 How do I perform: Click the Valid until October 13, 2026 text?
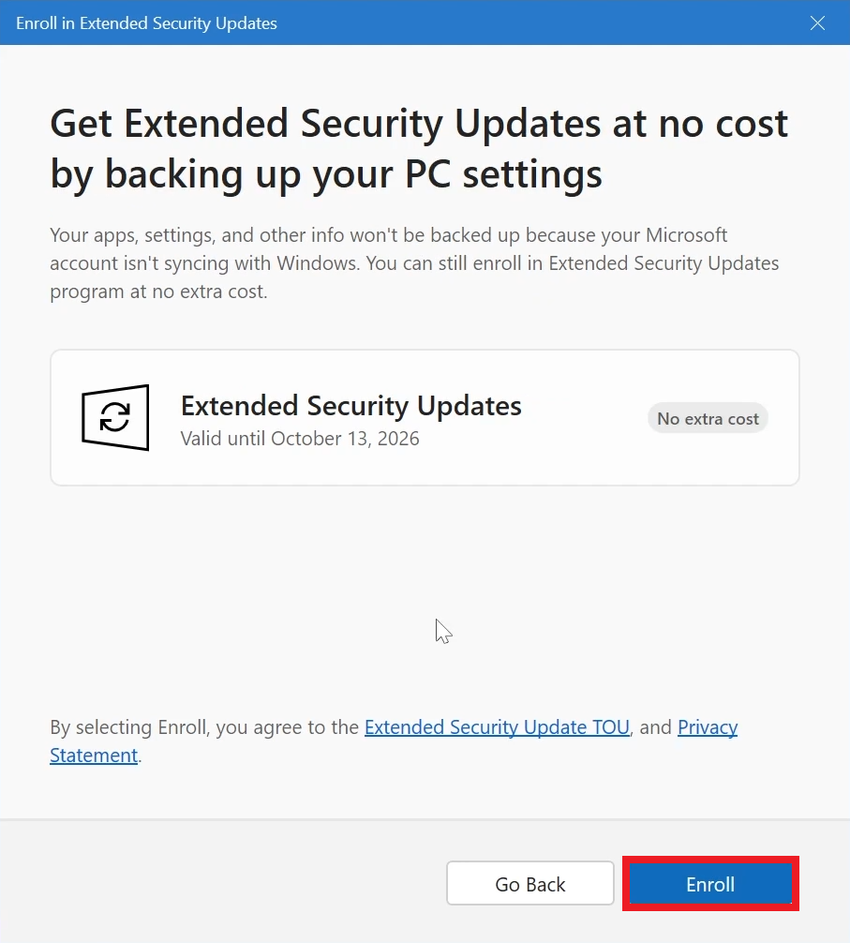pyautogui.click(x=300, y=439)
